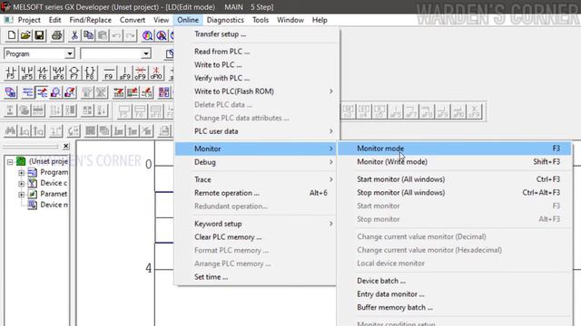
Task: Open the Help menu
Action: [320, 20]
